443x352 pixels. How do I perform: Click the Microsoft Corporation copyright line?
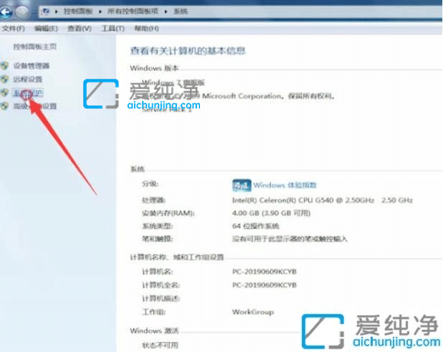(x=238, y=96)
